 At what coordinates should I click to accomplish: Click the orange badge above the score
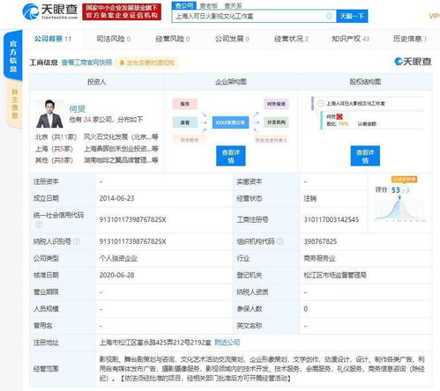point(404,179)
